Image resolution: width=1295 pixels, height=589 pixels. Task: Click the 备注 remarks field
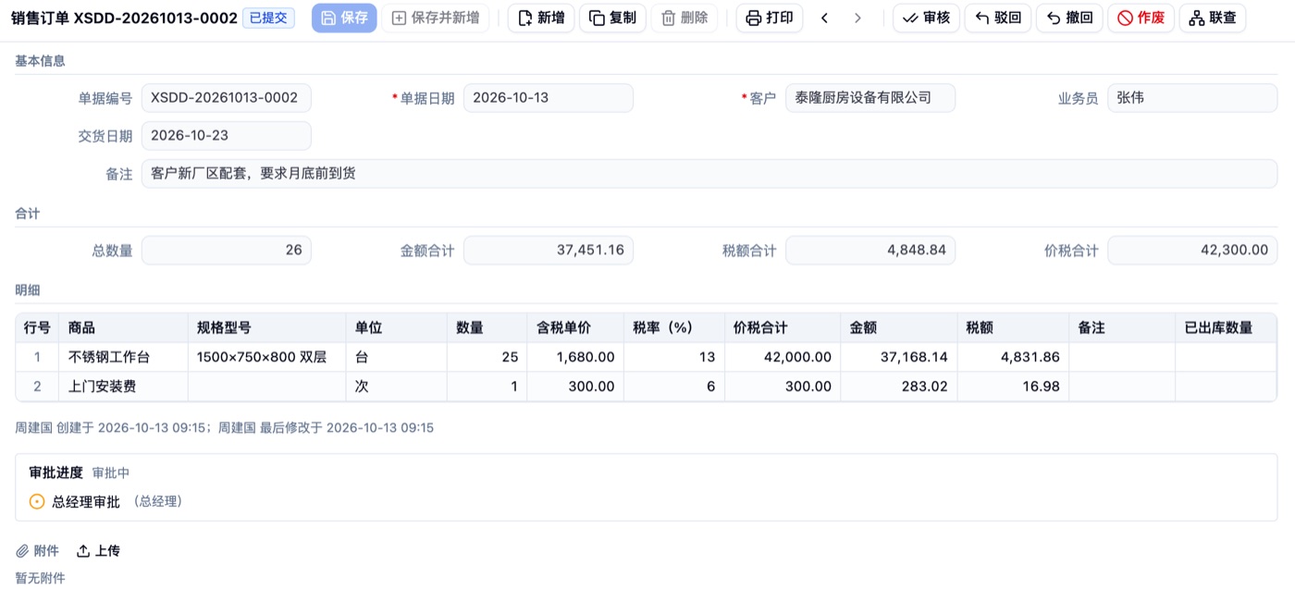click(709, 174)
